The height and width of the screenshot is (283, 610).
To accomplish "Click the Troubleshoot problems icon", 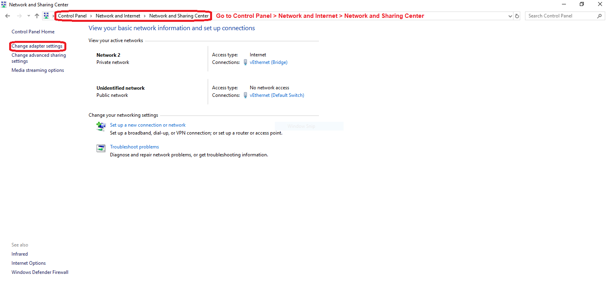I will coord(101,148).
